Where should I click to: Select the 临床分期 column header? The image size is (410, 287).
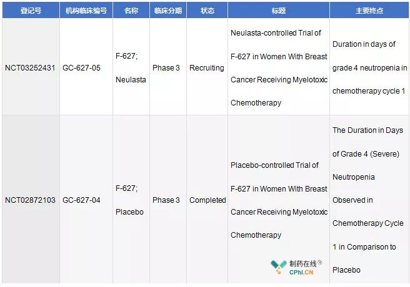(x=168, y=10)
